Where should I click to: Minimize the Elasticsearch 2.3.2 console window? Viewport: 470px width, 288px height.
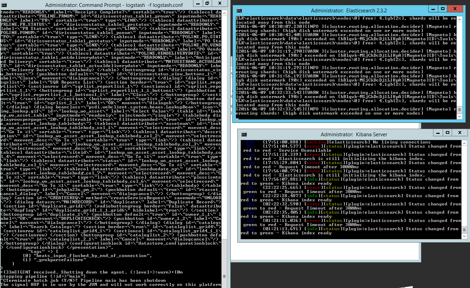432,9
